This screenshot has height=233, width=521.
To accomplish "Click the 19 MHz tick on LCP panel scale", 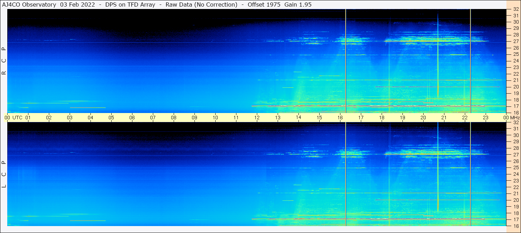I will click(x=516, y=206).
